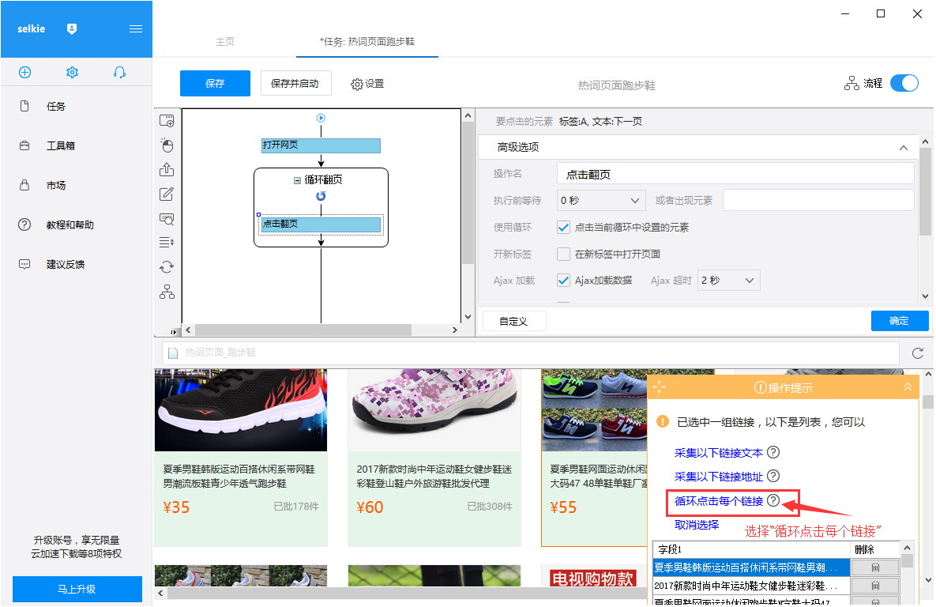Click the customer service headset icon
The height and width of the screenshot is (607, 936).
(119, 72)
